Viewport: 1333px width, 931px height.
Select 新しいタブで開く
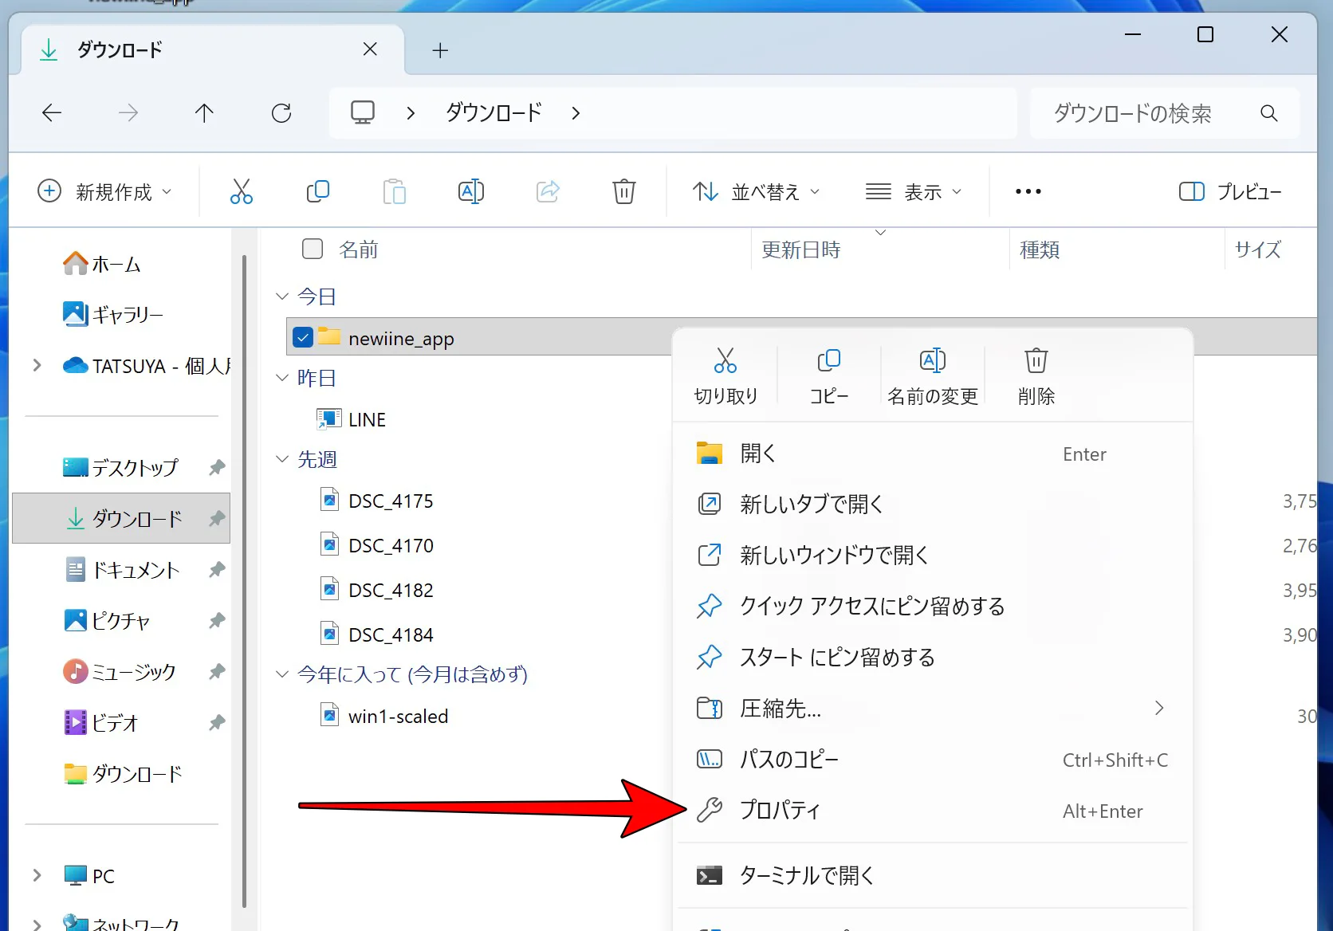tap(933, 504)
